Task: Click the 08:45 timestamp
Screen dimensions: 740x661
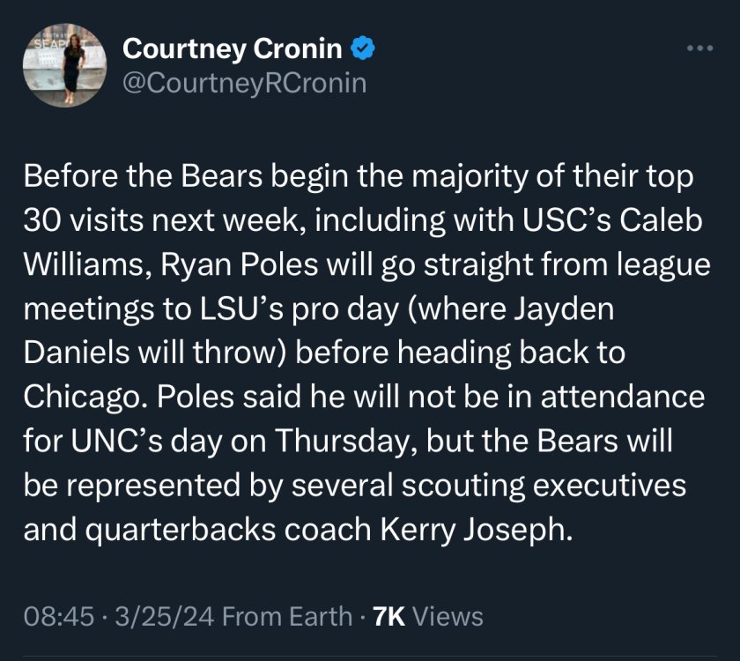Action: (x=59, y=617)
